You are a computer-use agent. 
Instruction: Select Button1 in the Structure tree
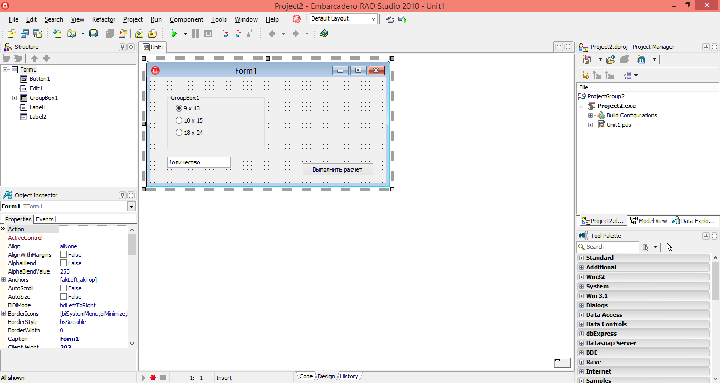[40, 79]
